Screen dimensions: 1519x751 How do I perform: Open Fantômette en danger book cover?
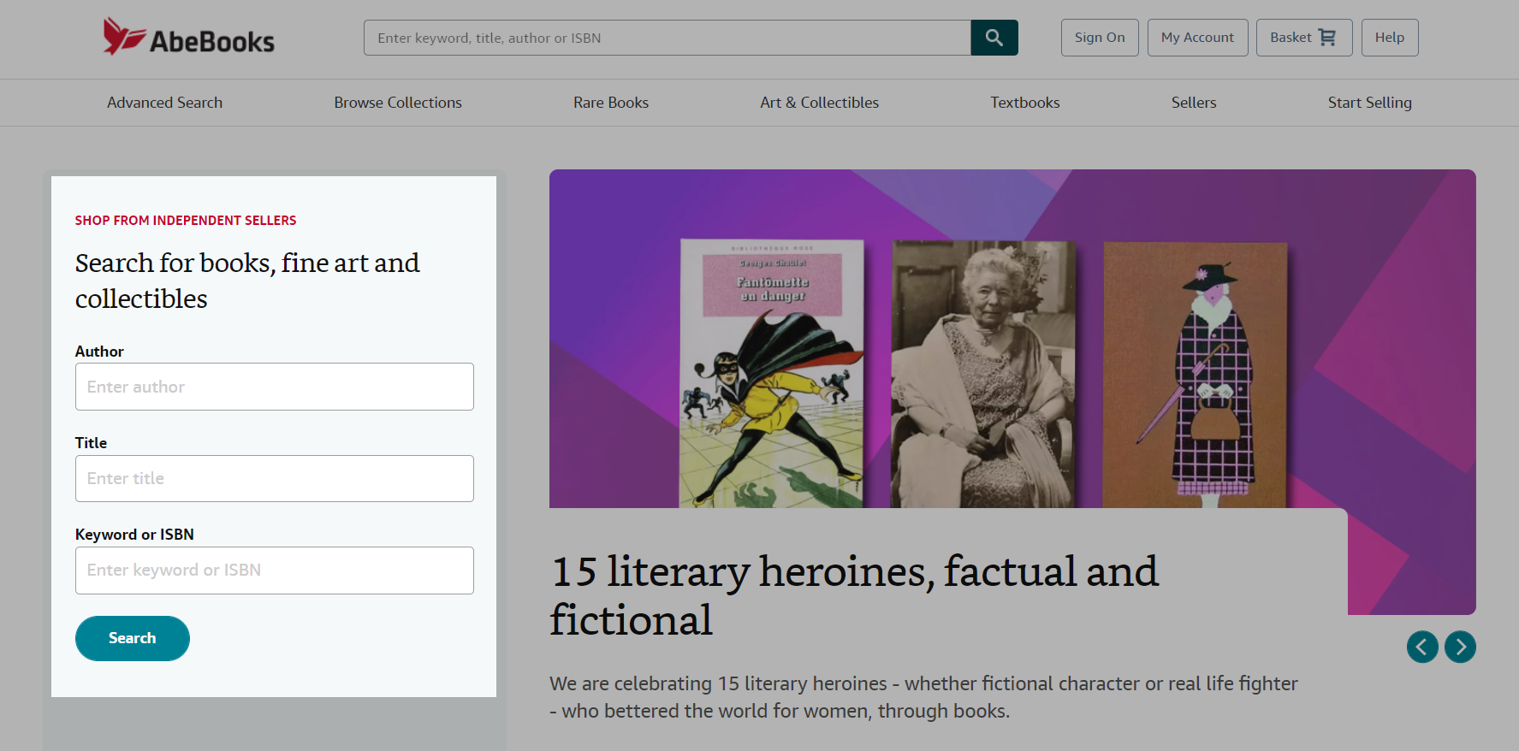coord(772,374)
